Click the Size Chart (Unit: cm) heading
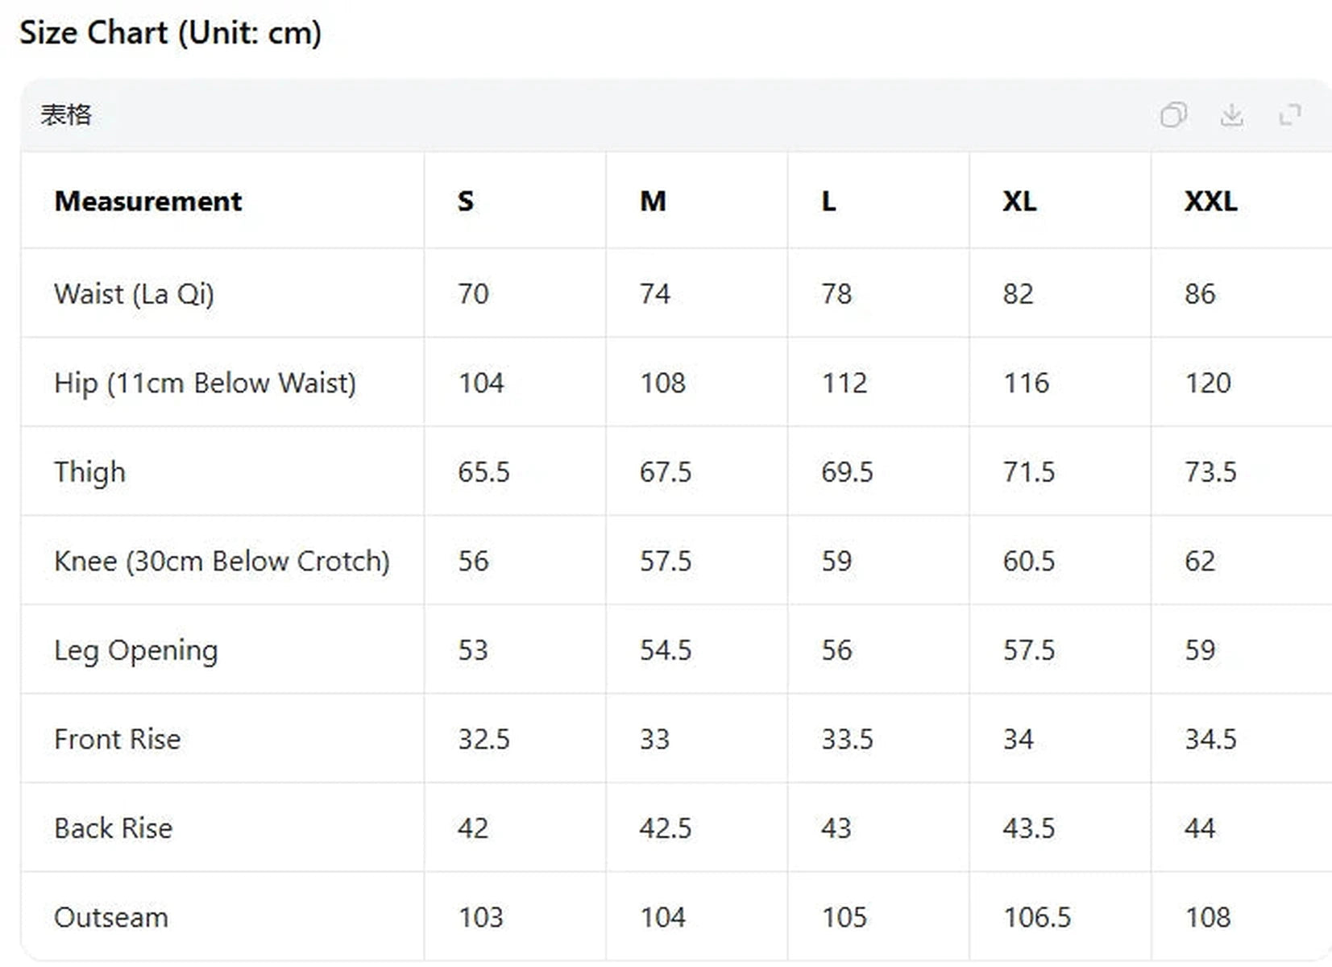 click(170, 33)
